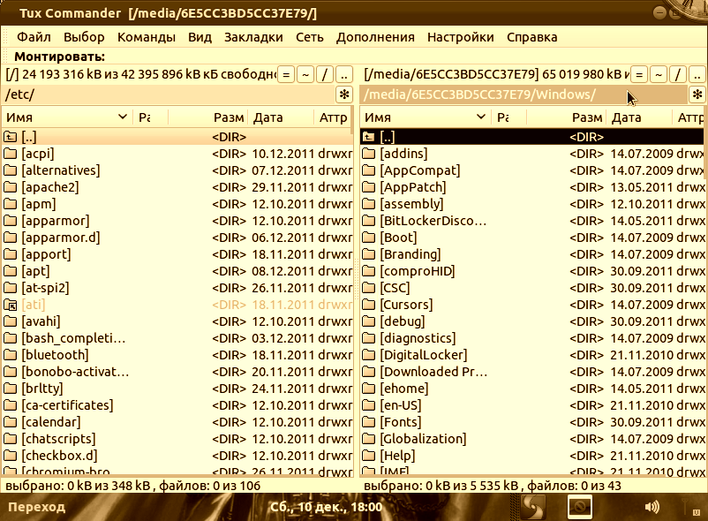Viewport: 708px width, 521px height.
Task: Select the [Globalization] entry
Action: [532, 439]
